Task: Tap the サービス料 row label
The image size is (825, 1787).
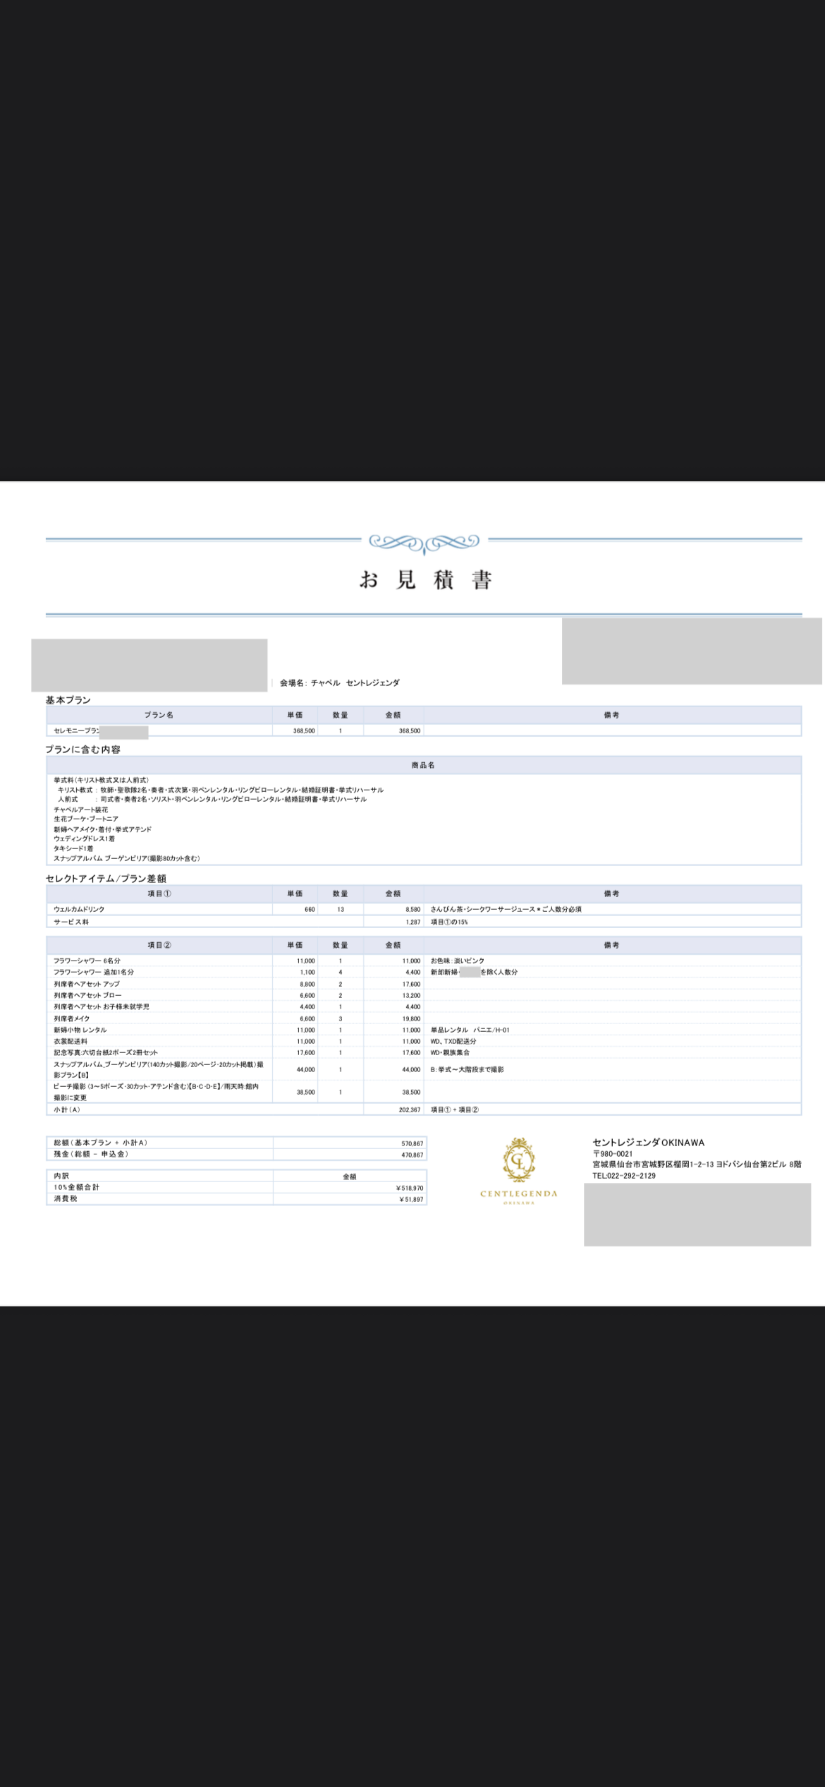Action: [x=71, y=922]
